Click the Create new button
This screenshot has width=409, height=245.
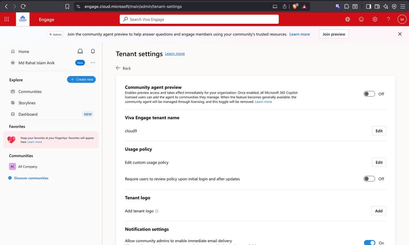pyautogui.click(x=81, y=79)
